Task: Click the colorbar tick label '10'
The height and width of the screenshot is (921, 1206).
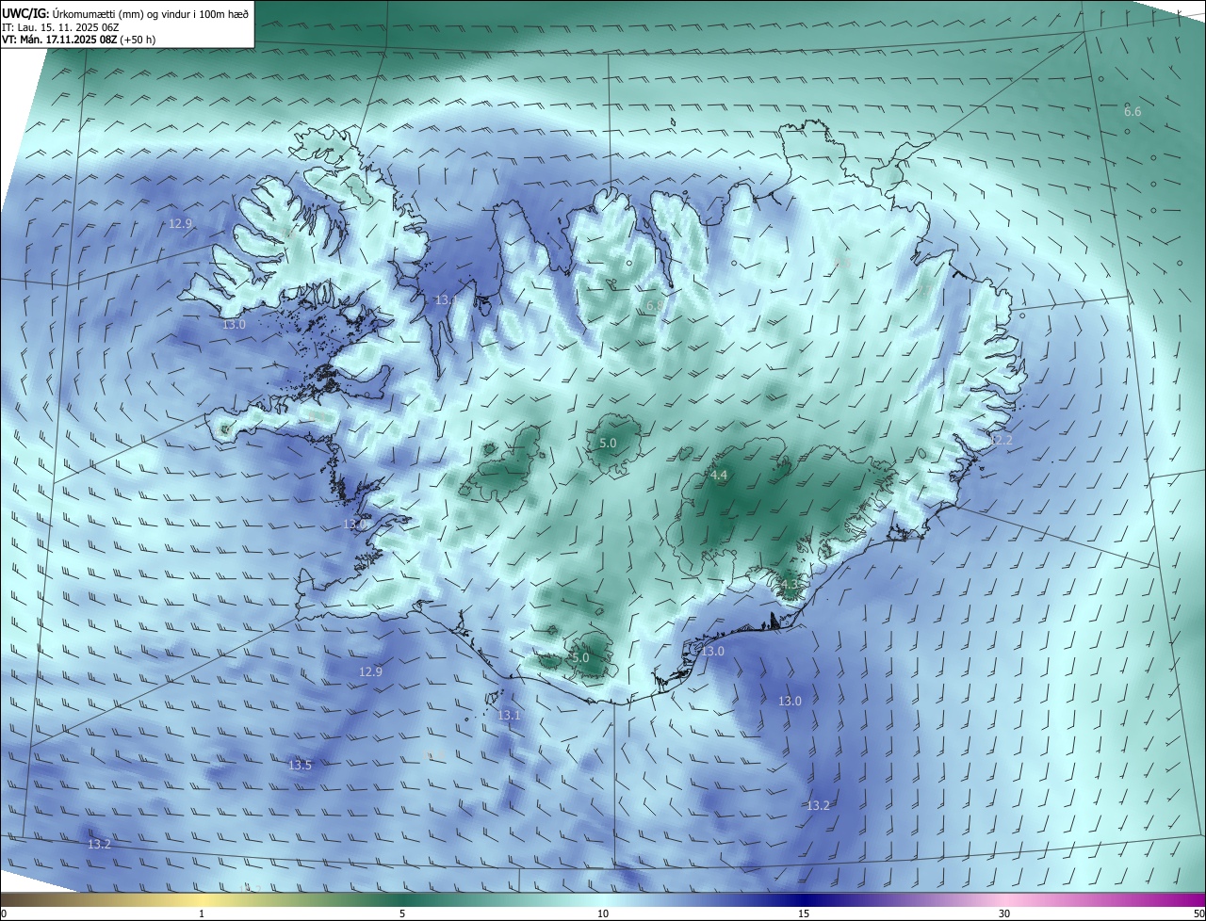Action: (603, 913)
